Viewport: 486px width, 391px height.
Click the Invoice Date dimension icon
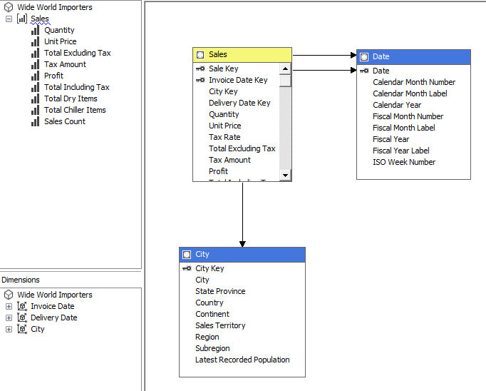[21, 306]
